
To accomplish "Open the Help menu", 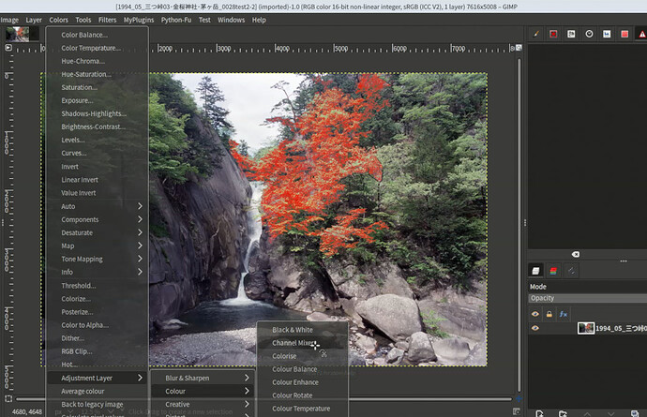I will click(259, 20).
